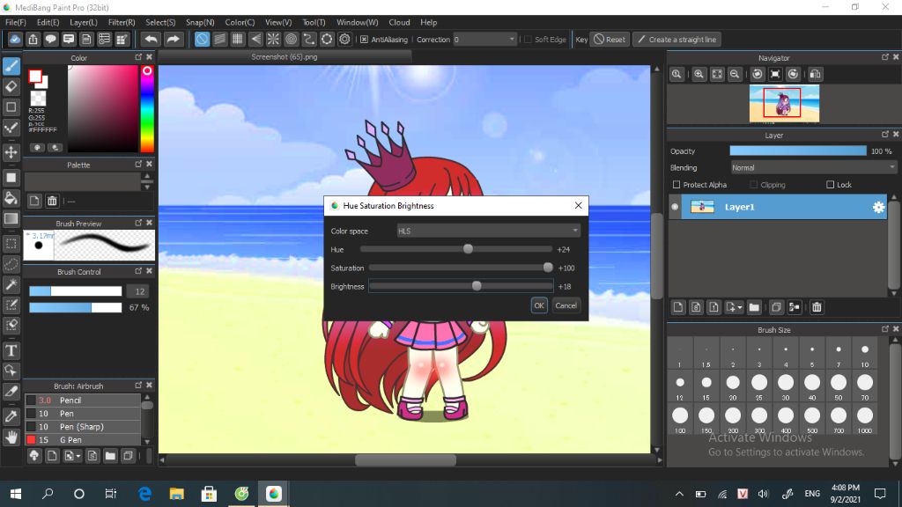This screenshot has width=902, height=507.
Task: Toggle Pencil brush color checkbox
Action: 31,400
